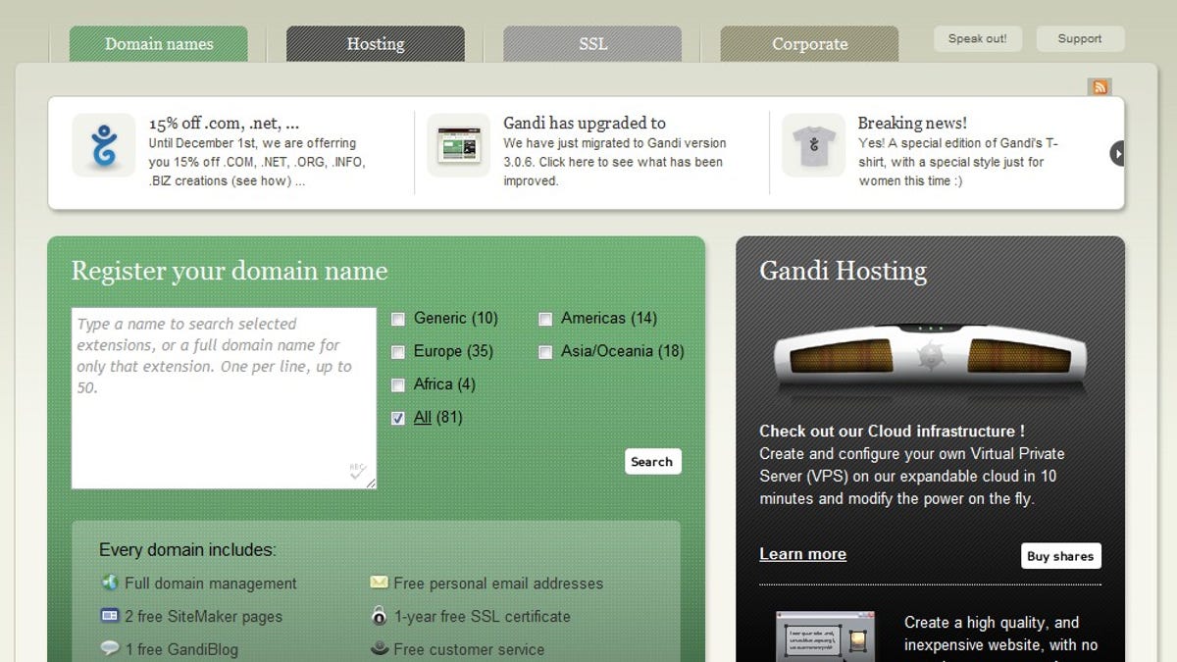Click the 'Free customer service' text
Viewport: 1177px width, 662px height.
(469, 649)
